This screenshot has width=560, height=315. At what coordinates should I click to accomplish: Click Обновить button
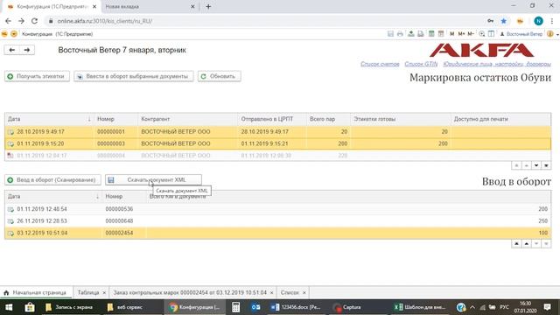tap(220, 76)
